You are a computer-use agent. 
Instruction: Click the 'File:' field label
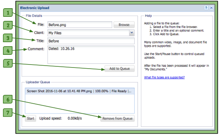coord(41,25)
